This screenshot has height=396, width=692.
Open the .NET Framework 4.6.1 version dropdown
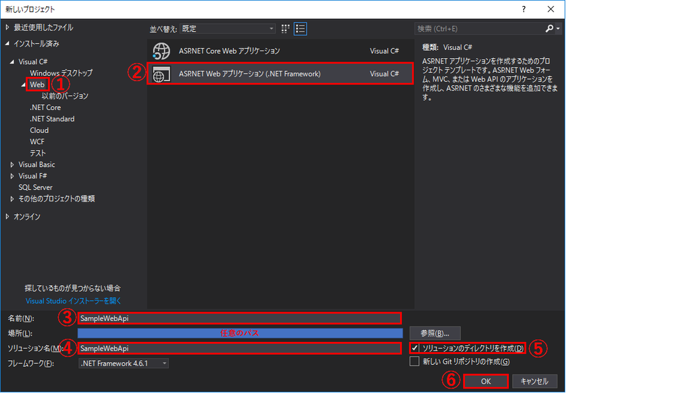[124, 364]
